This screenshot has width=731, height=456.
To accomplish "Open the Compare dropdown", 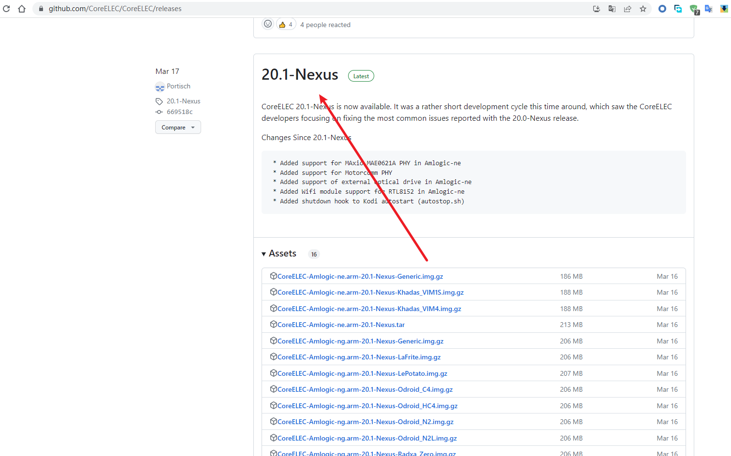I will point(178,128).
